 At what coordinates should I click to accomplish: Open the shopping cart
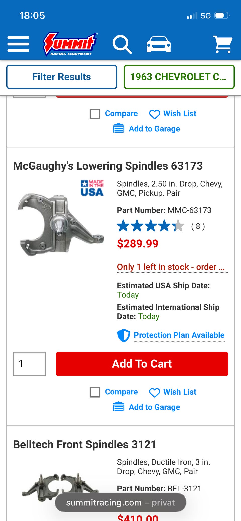(x=222, y=44)
